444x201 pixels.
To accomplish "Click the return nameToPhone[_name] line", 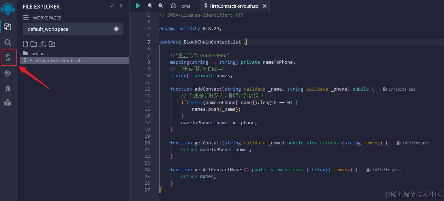I will (216, 150).
